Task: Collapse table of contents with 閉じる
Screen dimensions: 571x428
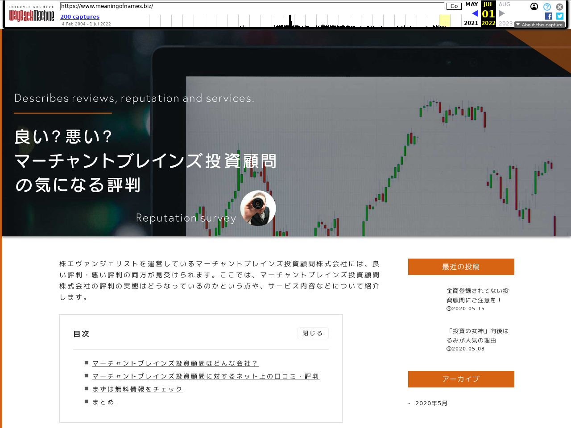Action: (x=313, y=333)
